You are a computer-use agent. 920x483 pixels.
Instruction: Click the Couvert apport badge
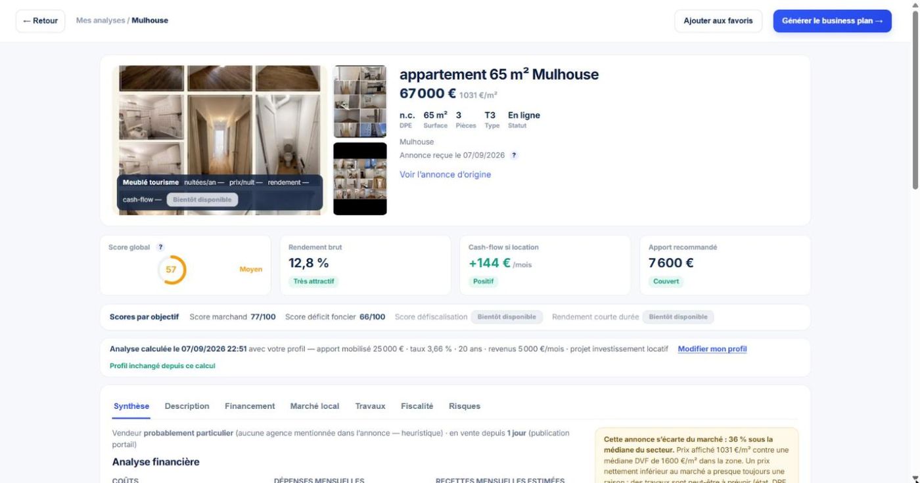666,282
